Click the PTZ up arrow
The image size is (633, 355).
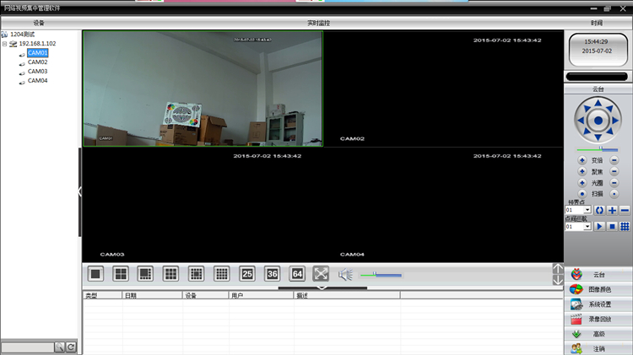tap(598, 105)
